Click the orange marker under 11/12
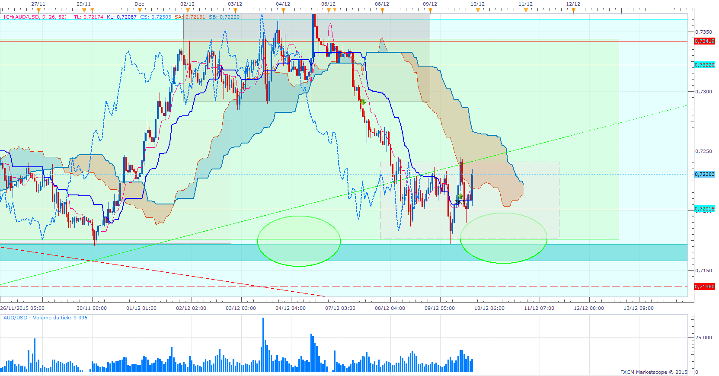This screenshot has height=376, width=719. coord(526,10)
